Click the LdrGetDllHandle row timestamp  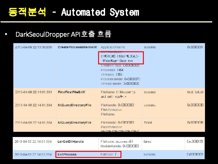(x=33, y=142)
